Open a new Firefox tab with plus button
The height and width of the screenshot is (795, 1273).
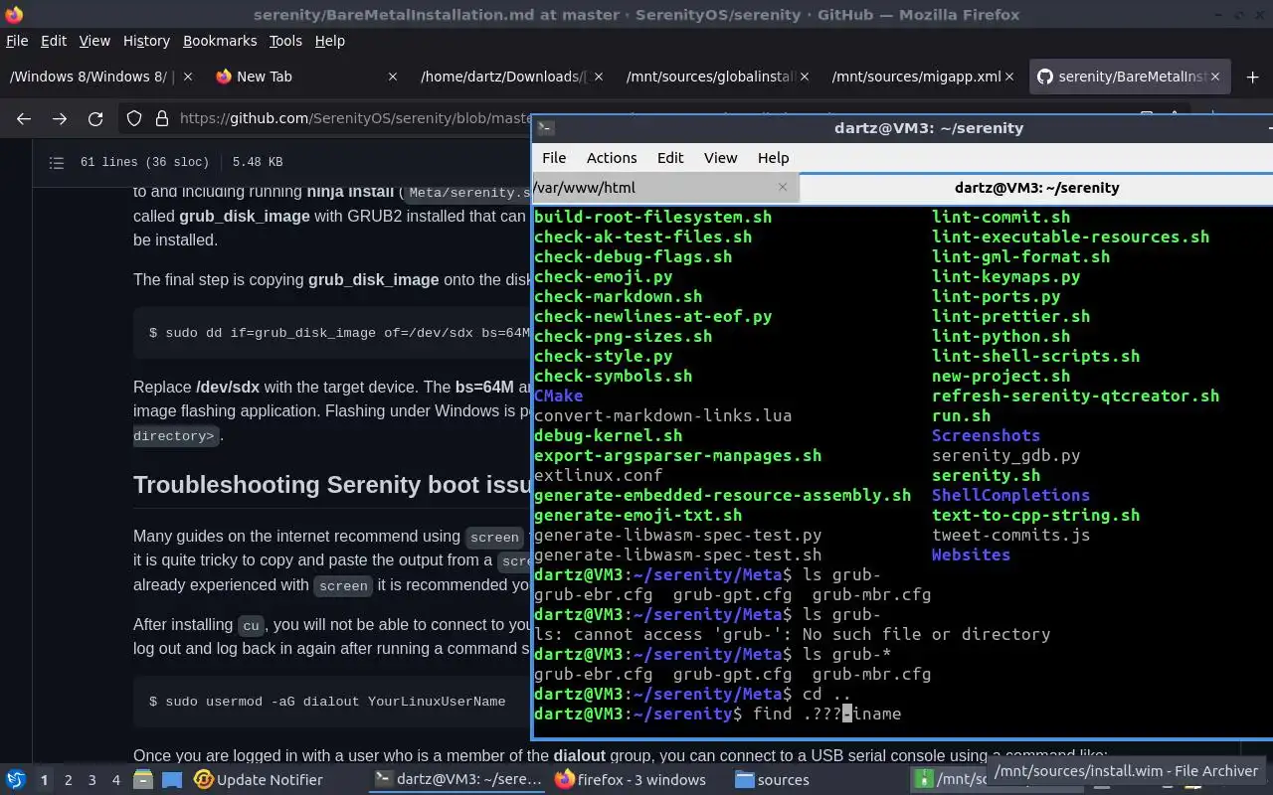[1252, 77]
